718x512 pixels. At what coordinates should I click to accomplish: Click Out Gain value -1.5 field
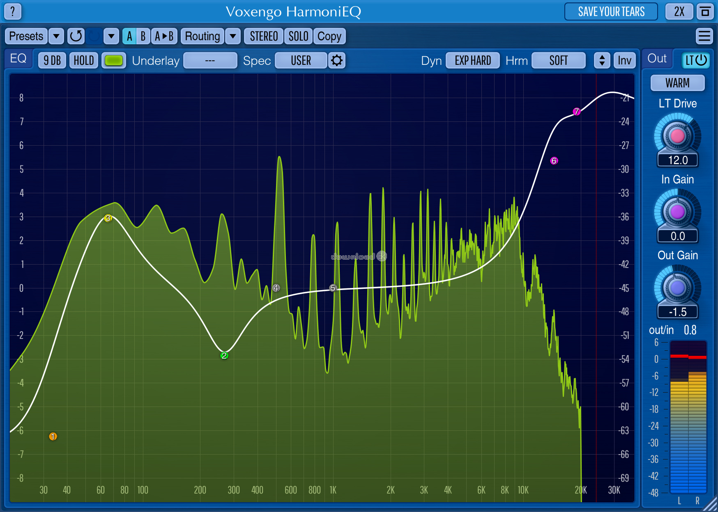coord(678,312)
